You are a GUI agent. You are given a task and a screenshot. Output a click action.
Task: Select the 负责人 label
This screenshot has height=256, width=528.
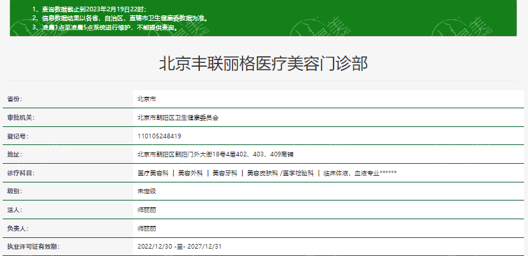[18, 229]
